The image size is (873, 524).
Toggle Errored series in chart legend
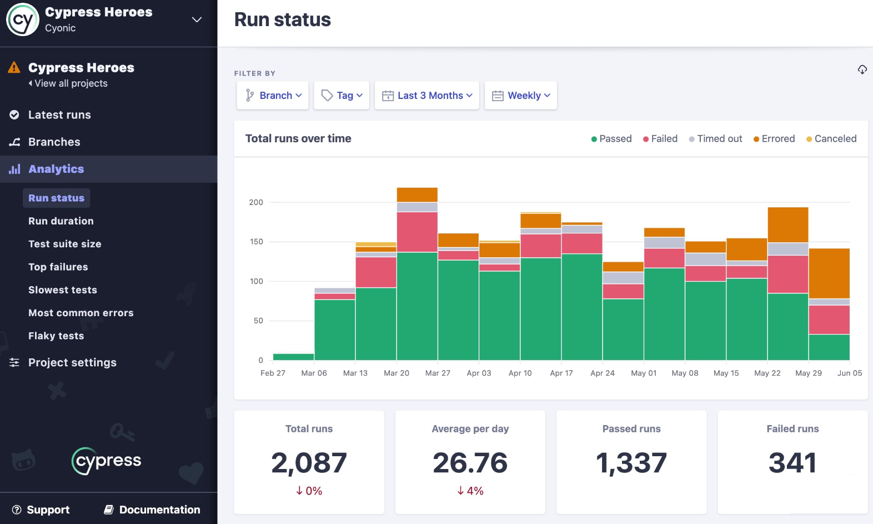[774, 139]
